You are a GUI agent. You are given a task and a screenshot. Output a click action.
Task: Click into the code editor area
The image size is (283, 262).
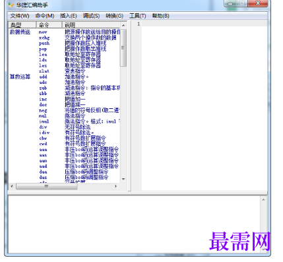204,106
